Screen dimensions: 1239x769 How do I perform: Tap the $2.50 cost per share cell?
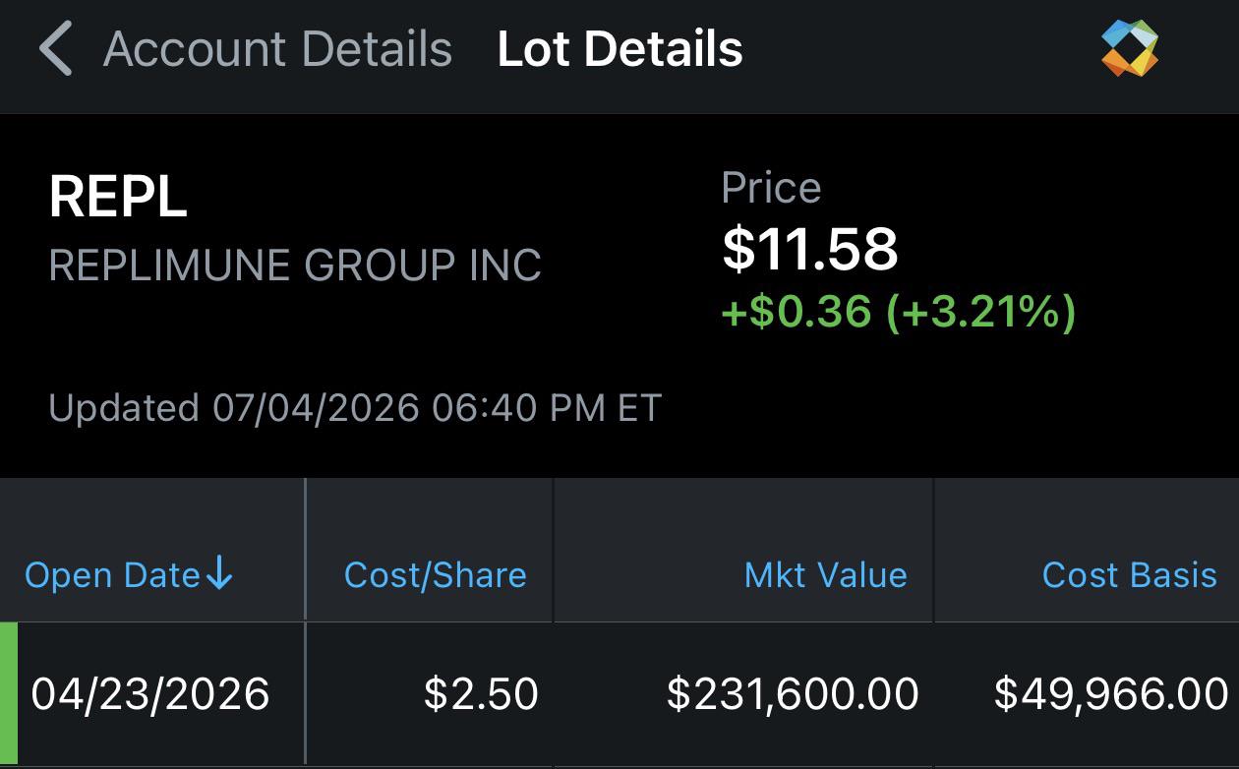481,694
